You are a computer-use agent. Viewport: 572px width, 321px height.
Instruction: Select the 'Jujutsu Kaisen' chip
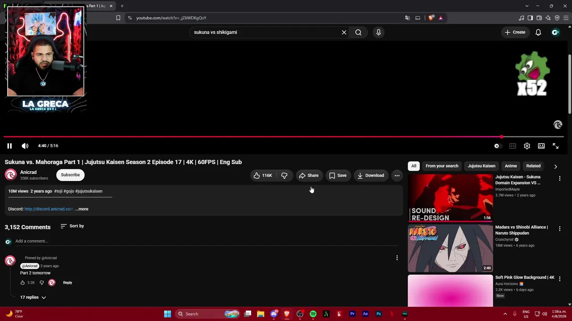click(481, 166)
